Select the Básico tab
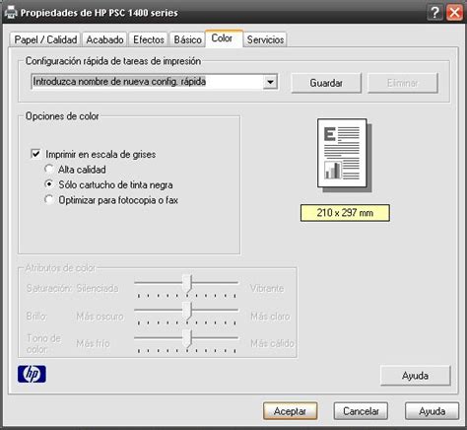Viewport: 467px width, 430px height. tap(187, 39)
